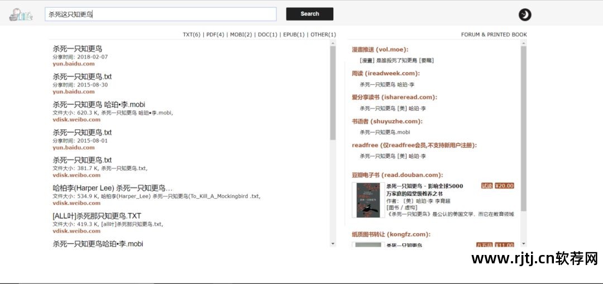Open 杀死一只知更鸟.txt 381.7 K result
603x284 pixels.
click(x=82, y=160)
